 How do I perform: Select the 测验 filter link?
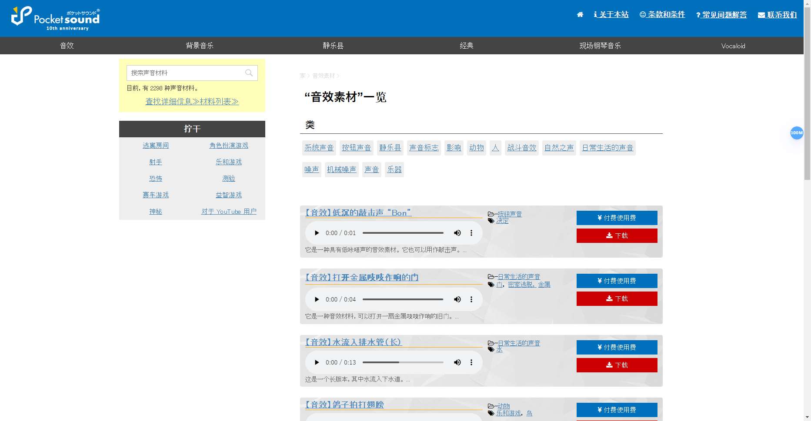tap(229, 179)
